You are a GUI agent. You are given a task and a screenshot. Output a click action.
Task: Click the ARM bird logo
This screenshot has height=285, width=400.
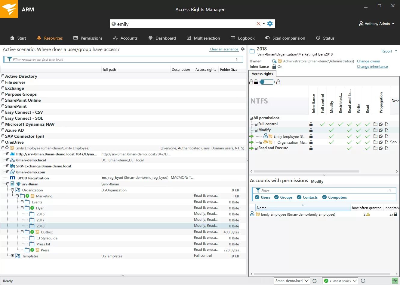tap(9, 9)
